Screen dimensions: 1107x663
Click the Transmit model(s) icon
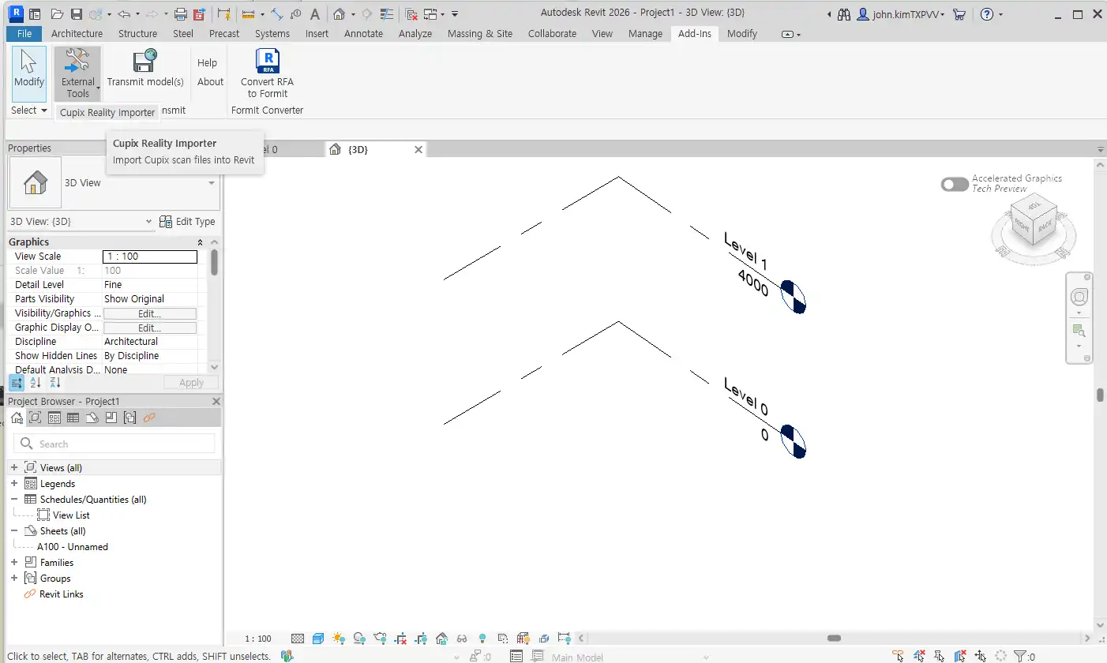[x=145, y=62]
